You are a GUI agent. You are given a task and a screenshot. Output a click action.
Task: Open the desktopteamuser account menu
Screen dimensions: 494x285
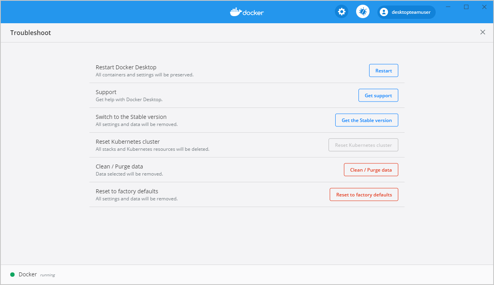(x=407, y=12)
